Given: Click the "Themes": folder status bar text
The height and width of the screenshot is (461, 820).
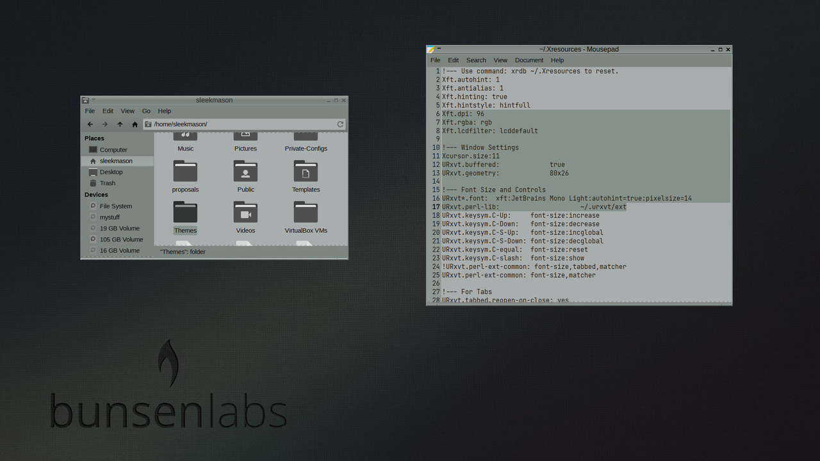Looking at the screenshot, I should [183, 252].
